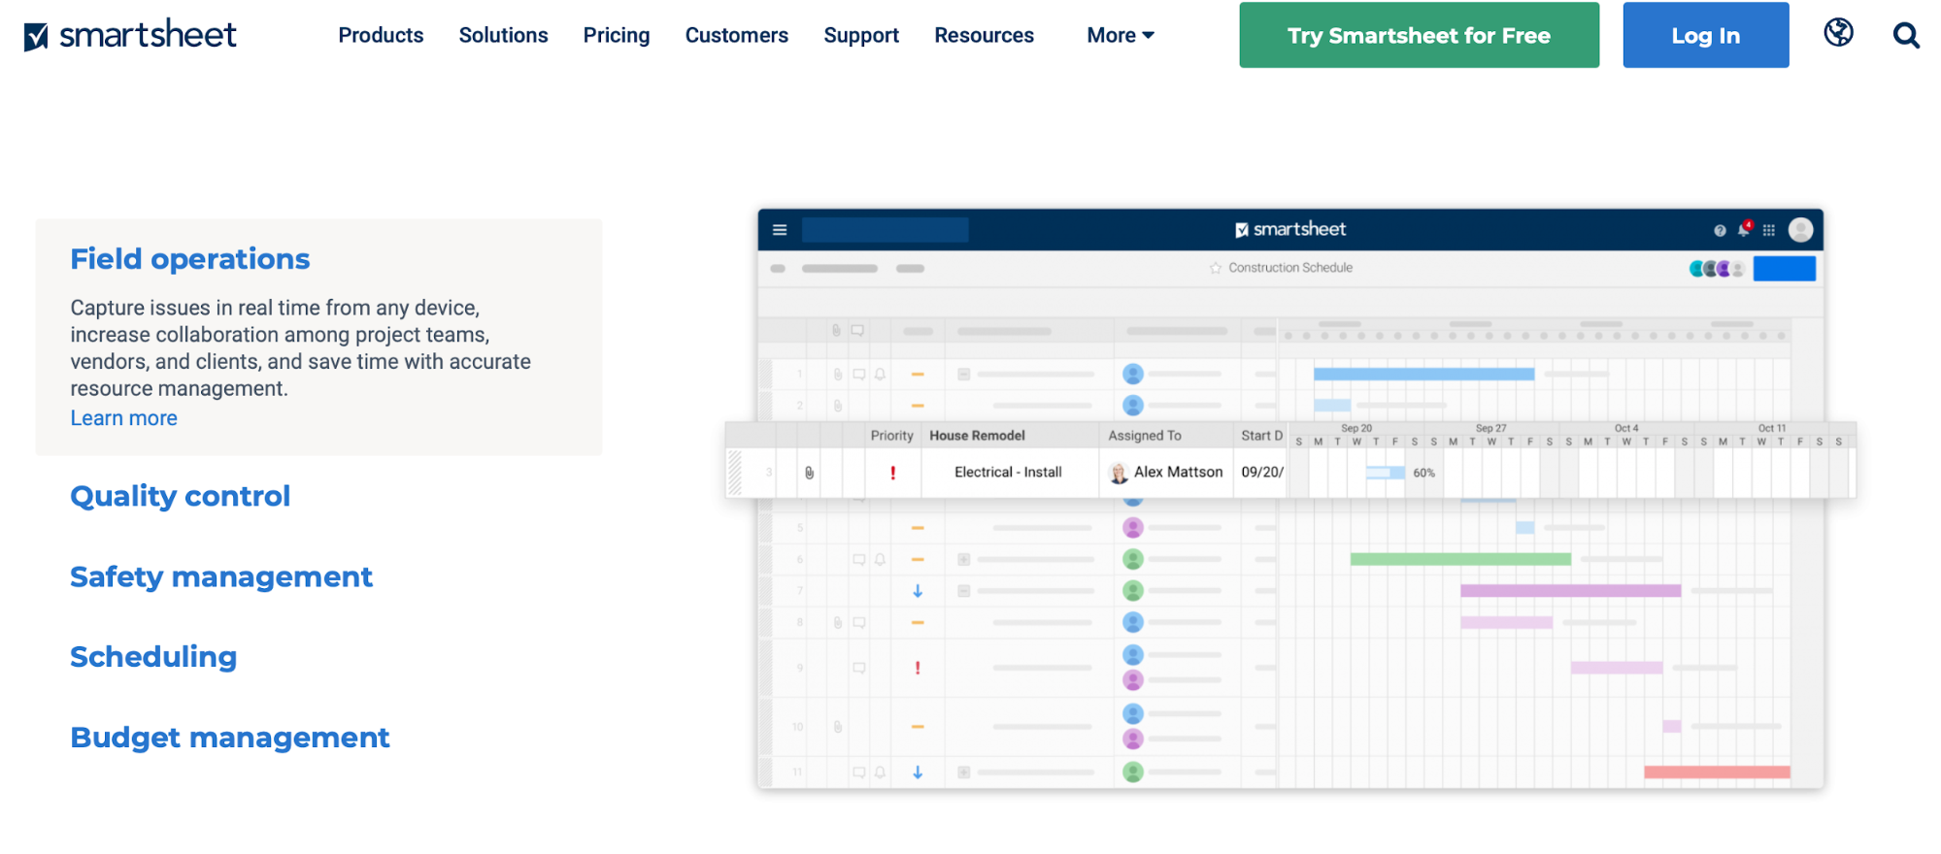Open the Customers menu item
The width and height of the screenshot is (1941, 854).
coord(737,35)
